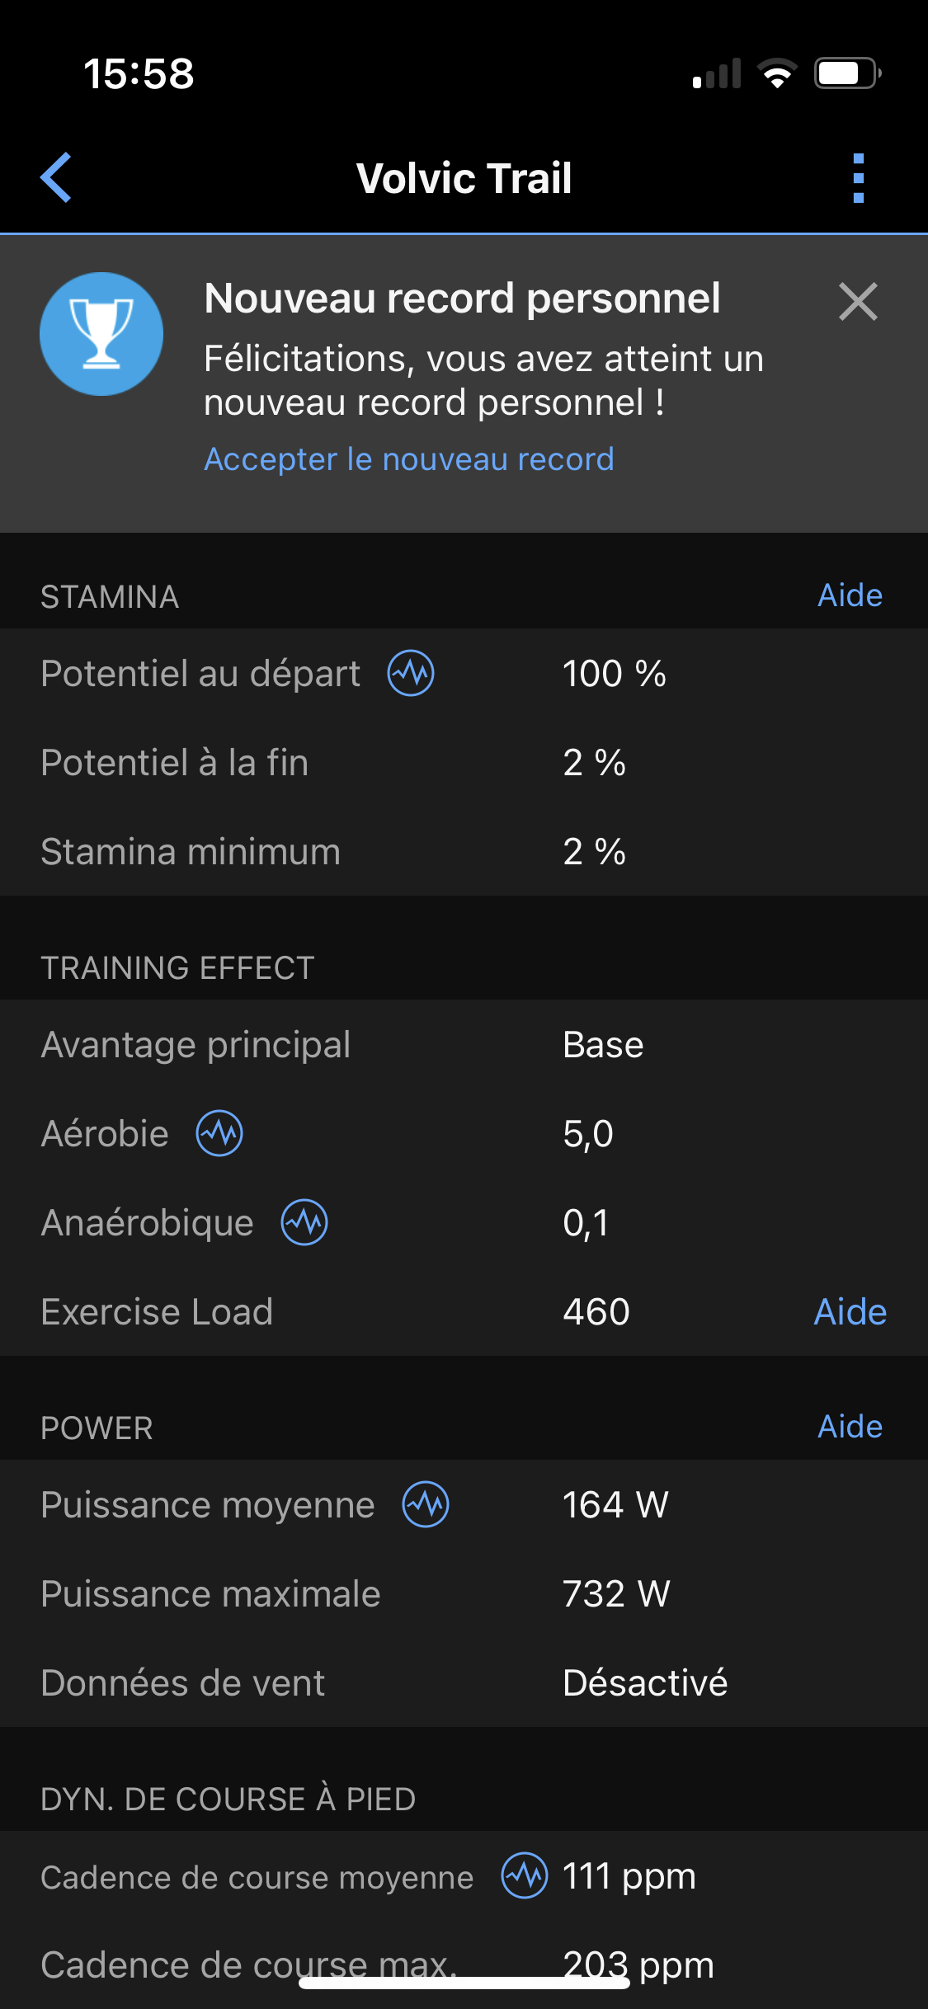Open the Anaérobique graph icon

point(304,1222)
